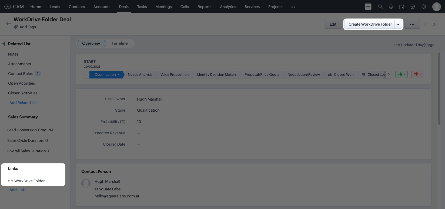
Task: Open the calendar icon in top bar
Action: (x=402, y=7)
